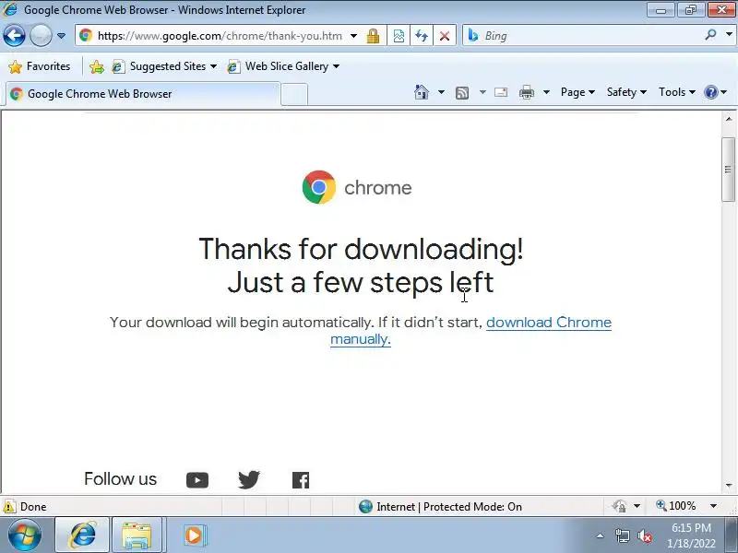
Task: Expand the zoom level dropdown arrow
Action: 713,506
